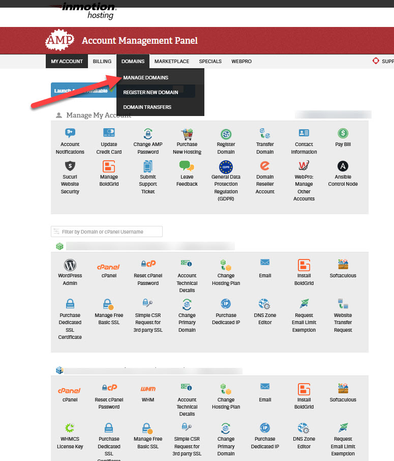The width and height of the screenshot is (394, 461).
Task: Click the Transfer Domain icon
Action: 265,133
